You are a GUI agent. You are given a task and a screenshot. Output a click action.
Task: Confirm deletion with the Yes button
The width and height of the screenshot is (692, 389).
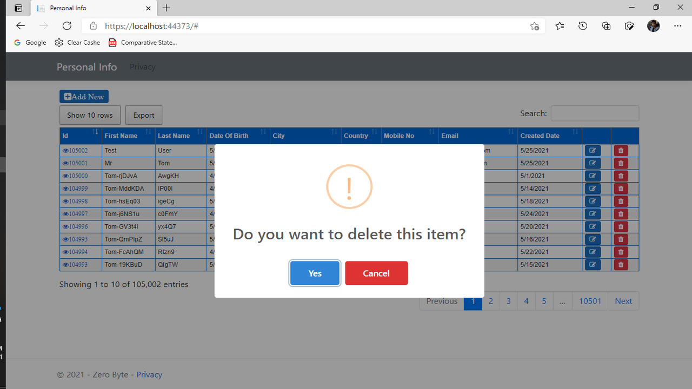(315, 273)
